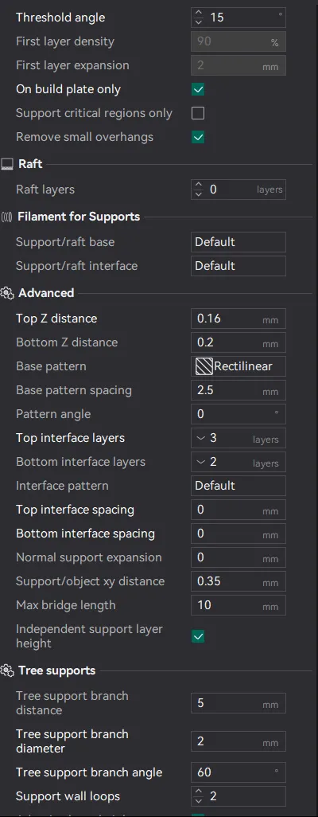Open Interface pattern dropdown

(238, 486)
